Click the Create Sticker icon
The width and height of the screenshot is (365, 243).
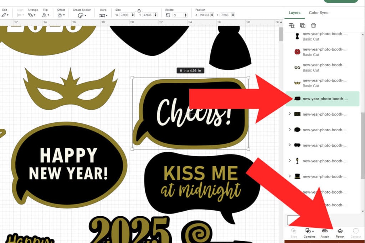click(x=80, y=15)
